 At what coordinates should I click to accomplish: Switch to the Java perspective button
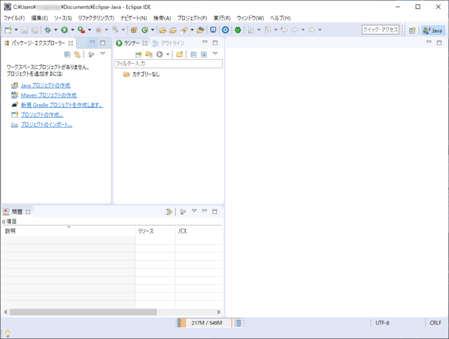[x=433, y=30]
